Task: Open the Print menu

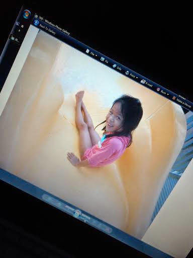Action: (132, 75)
